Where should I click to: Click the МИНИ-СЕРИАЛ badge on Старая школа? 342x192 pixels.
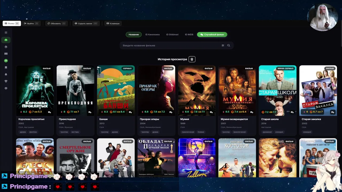coord(285,69)
